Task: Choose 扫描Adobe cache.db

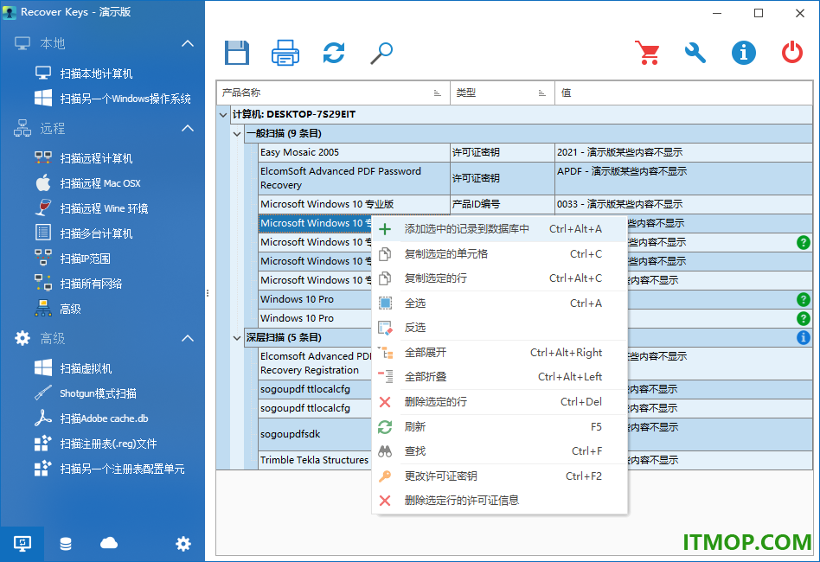Action: [x=102, y=418]
